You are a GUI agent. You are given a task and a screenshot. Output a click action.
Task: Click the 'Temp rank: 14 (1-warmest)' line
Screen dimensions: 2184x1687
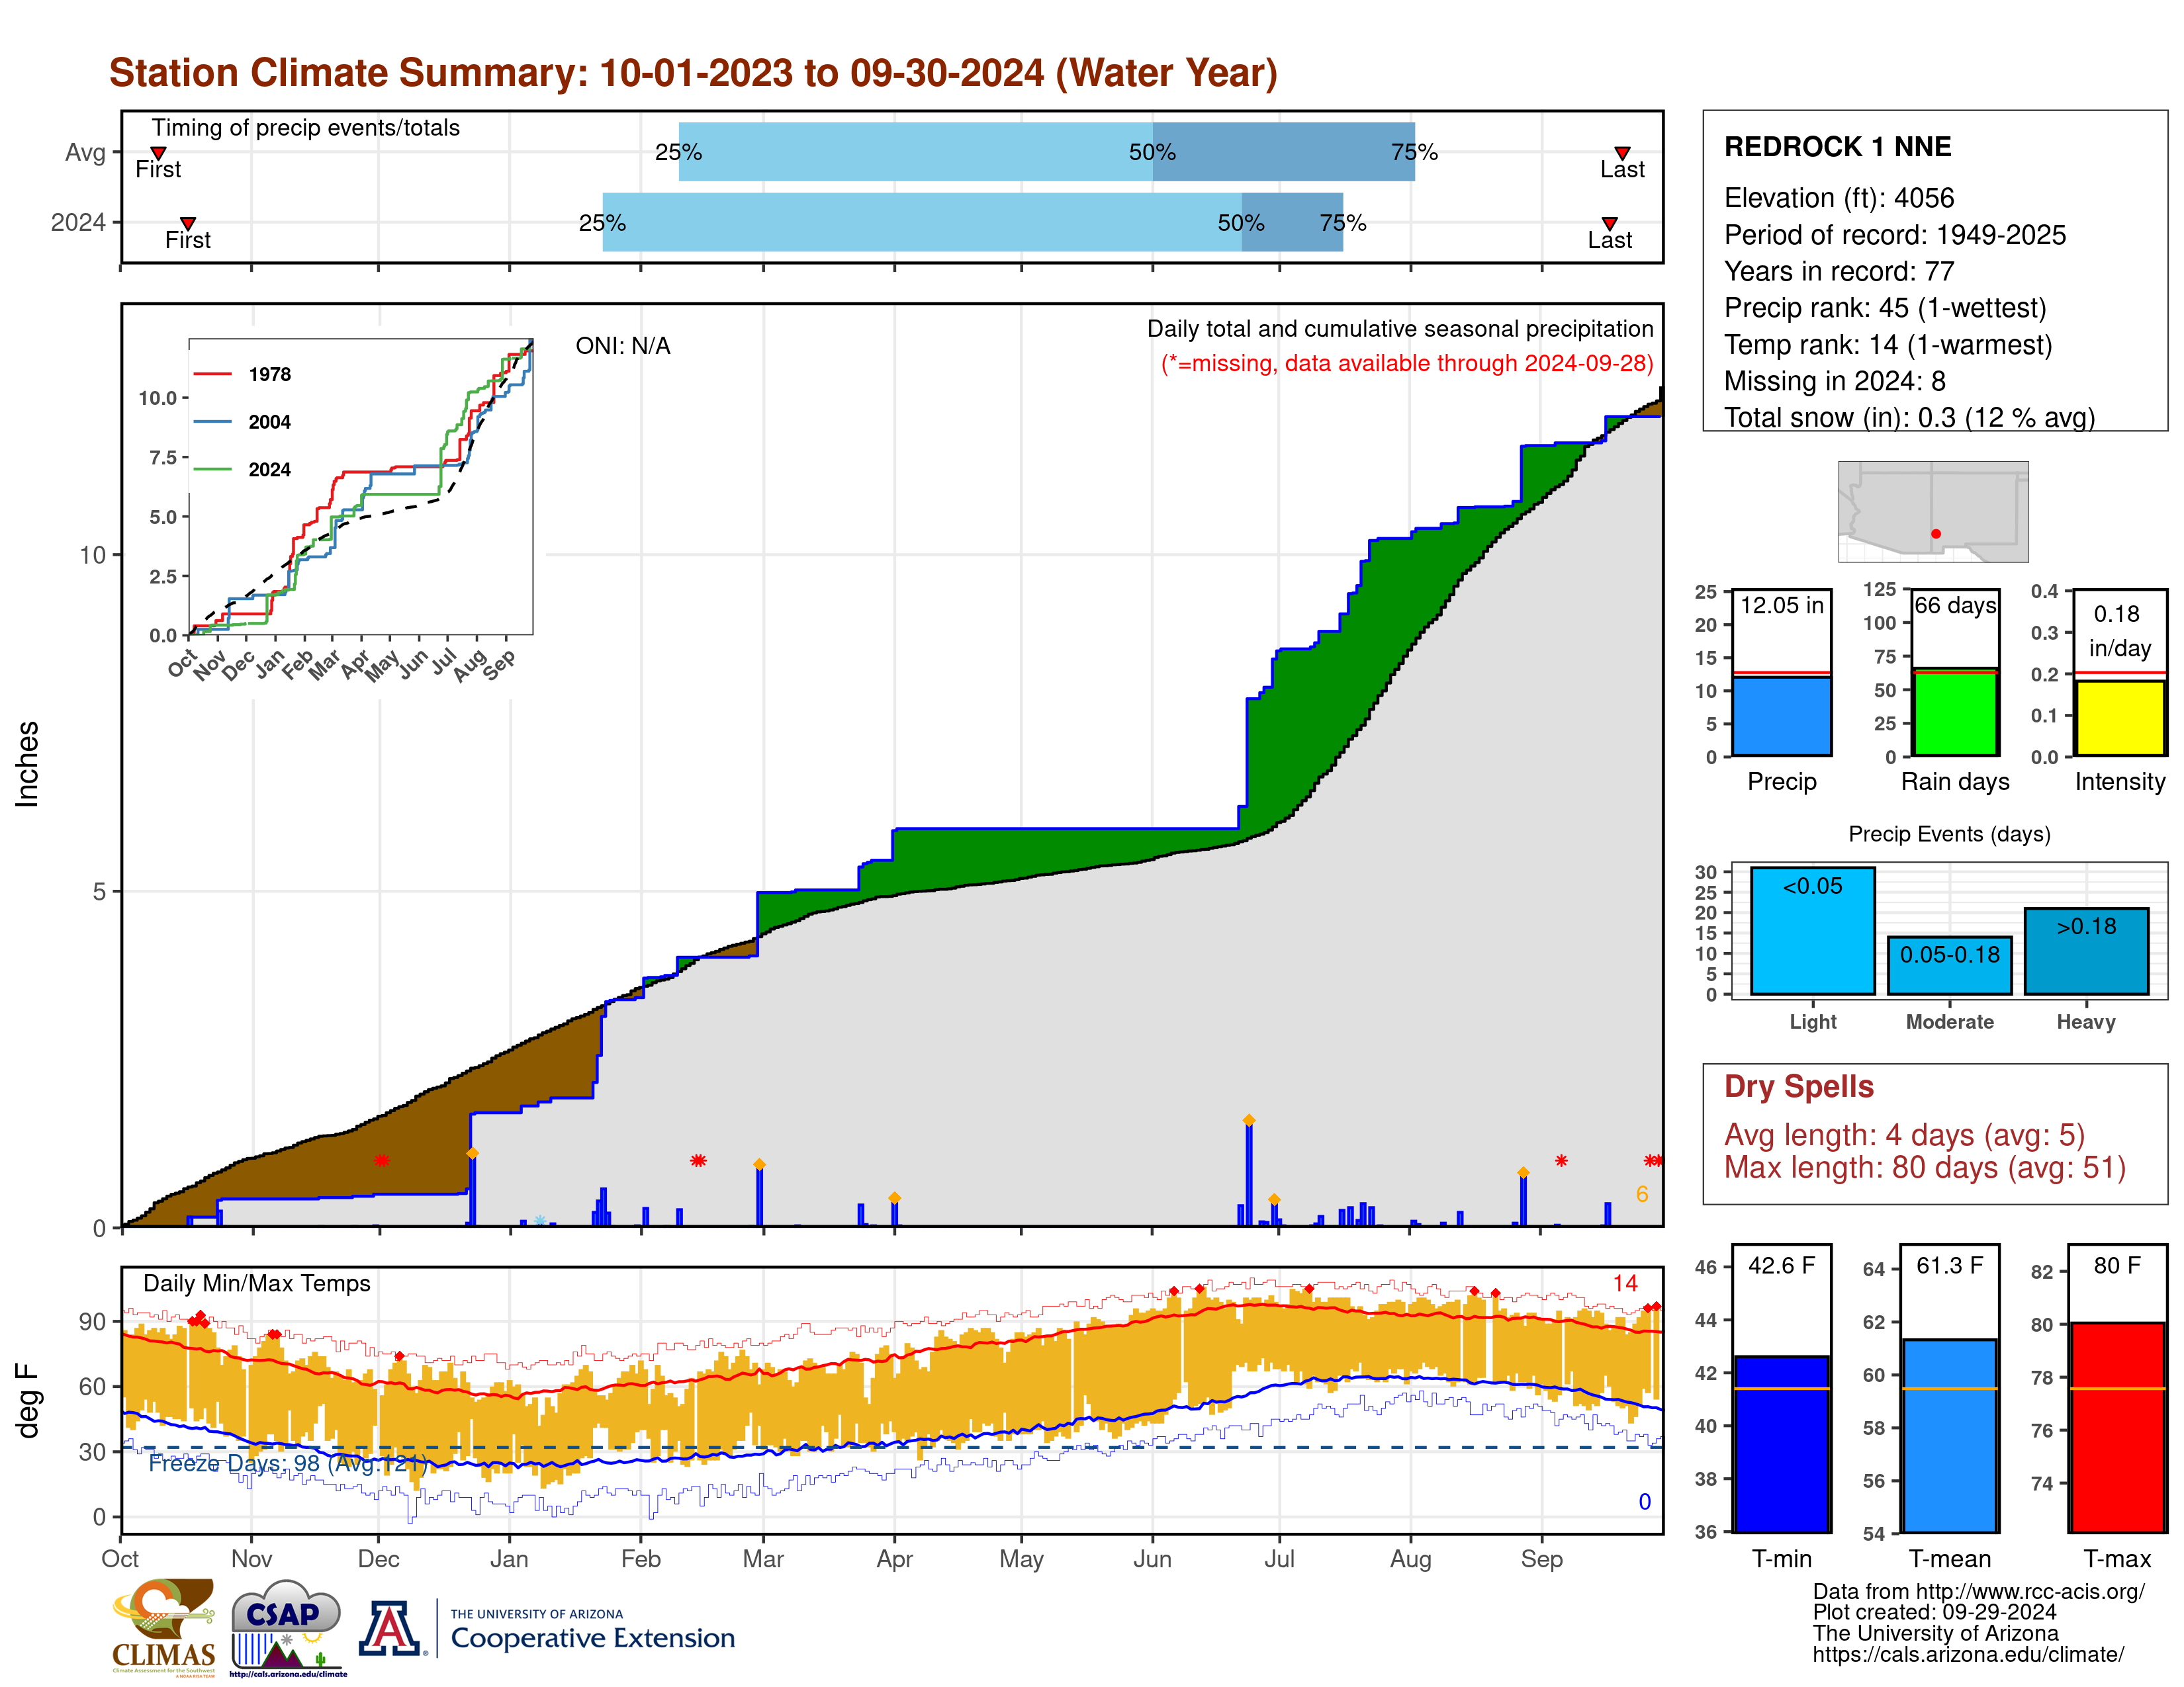pos(1888,345)
